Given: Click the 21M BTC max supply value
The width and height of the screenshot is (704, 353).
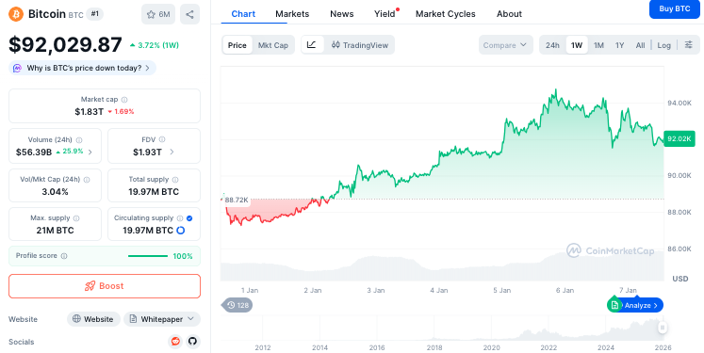Looking at the screenshot, I should (56, 231).
